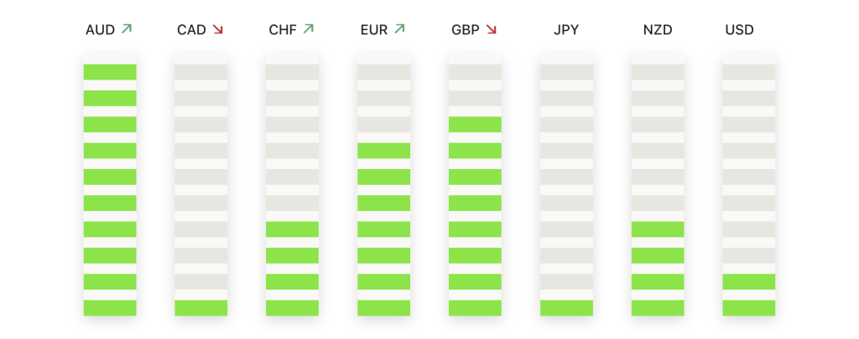Select the USD currency label
Screen dimensions: 859x339
tap(740, 29)
